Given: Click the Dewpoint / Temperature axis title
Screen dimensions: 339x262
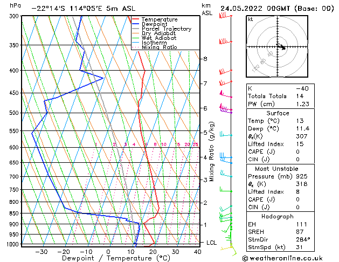Looking at the screenshot, I should point(116,258).
